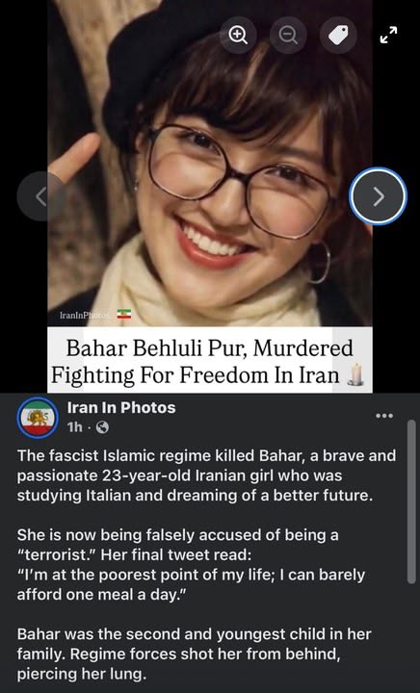Open the post via 1h timestamp
This screenshot has width=420, height=693.
tap(74, 427)
